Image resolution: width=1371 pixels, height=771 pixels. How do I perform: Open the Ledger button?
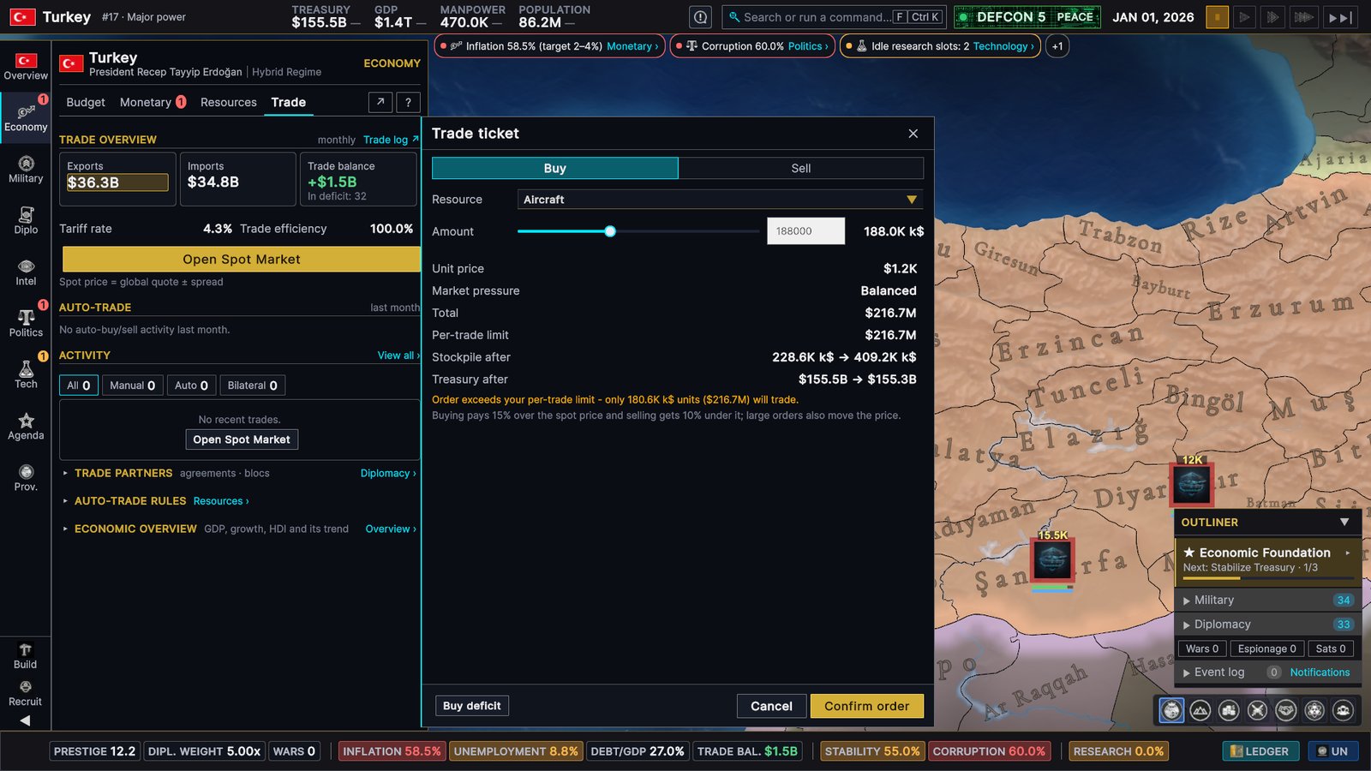coord(1260,751)
